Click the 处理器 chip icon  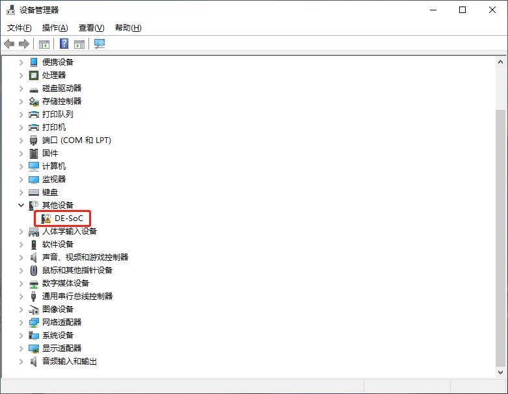click(34, 75)
